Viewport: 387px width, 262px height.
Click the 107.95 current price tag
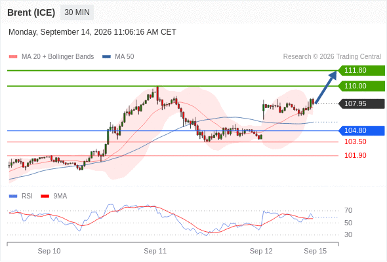point(361,103)
